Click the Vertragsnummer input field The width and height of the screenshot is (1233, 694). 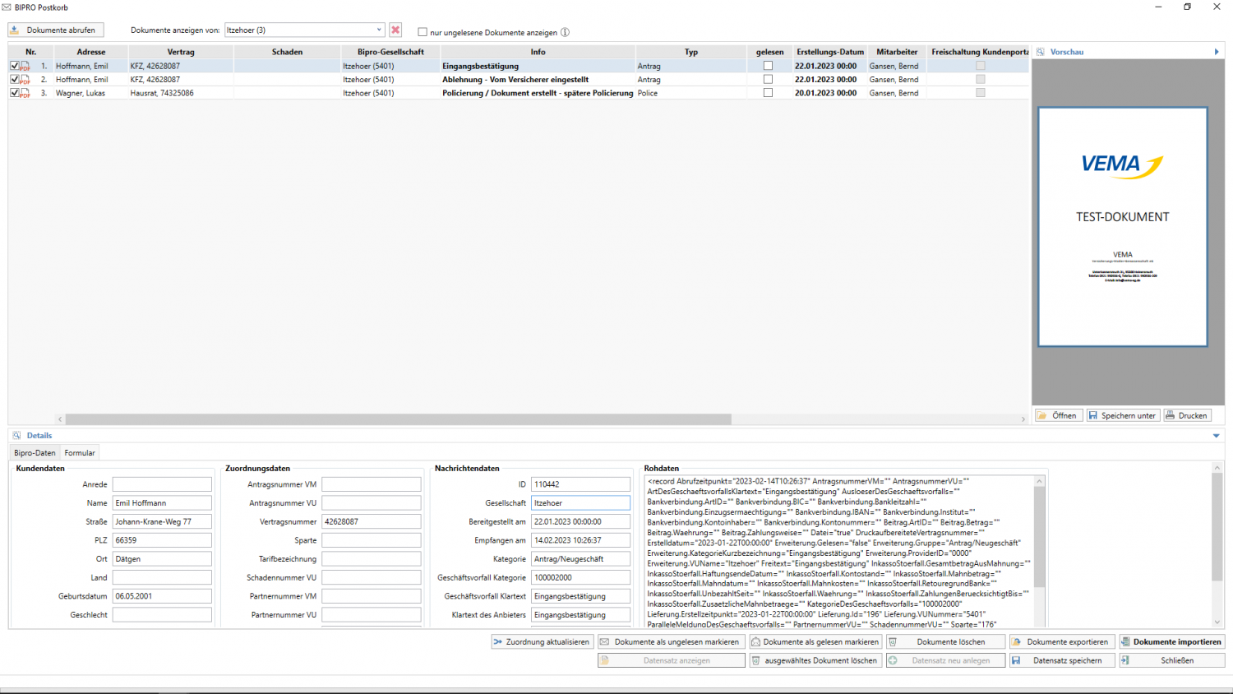tap(371, 521)
